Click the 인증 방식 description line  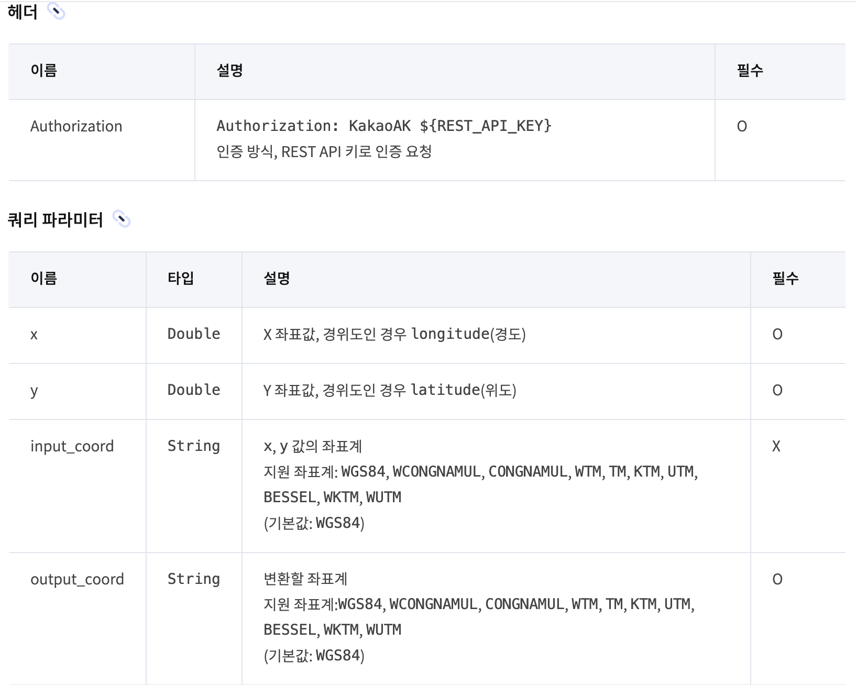coord(324,152)
